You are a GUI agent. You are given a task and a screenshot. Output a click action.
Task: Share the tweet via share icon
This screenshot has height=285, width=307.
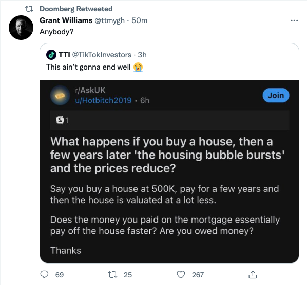pos(253,274)
